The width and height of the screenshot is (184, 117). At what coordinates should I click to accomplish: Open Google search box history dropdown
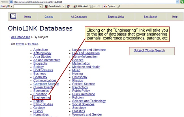tap(41, 6)
